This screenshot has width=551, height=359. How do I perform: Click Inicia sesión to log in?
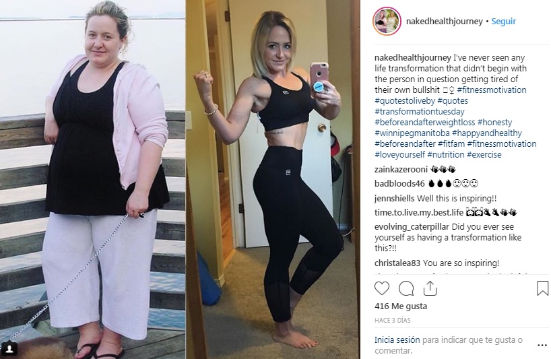pos(397,340)
